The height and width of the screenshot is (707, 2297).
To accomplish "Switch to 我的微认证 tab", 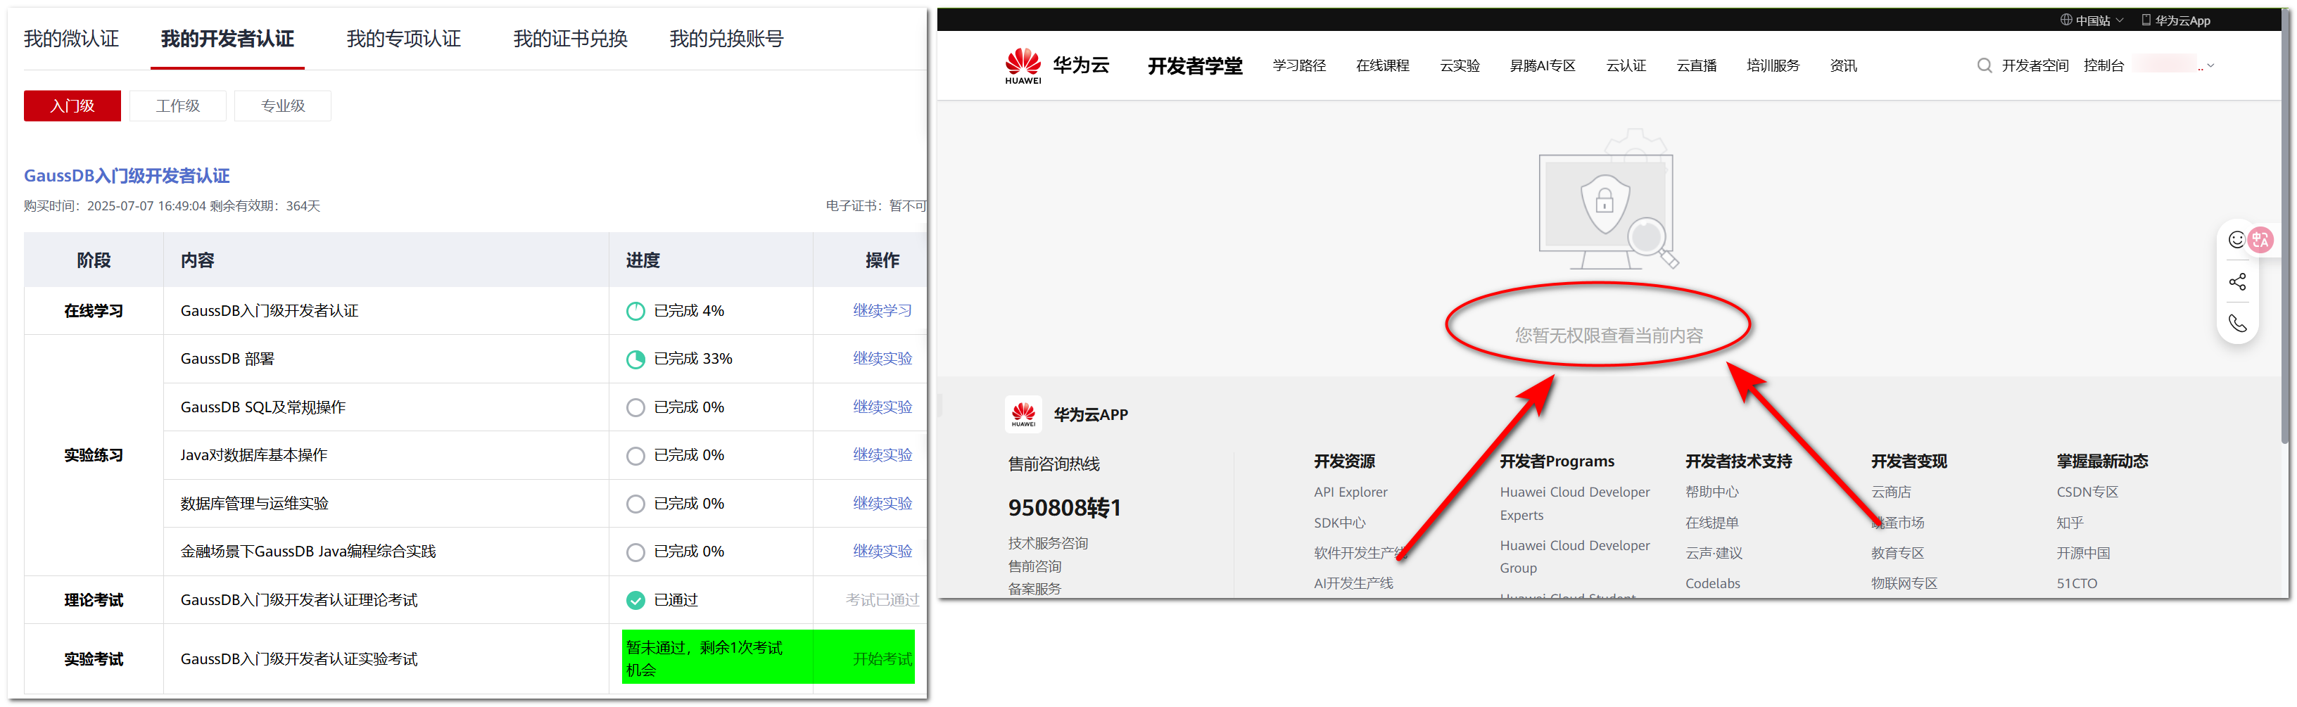I will [70, 38].
